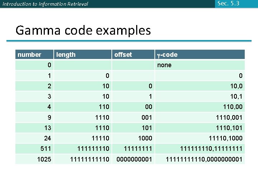Select the length cell '10' in row 2

(83, 86)
